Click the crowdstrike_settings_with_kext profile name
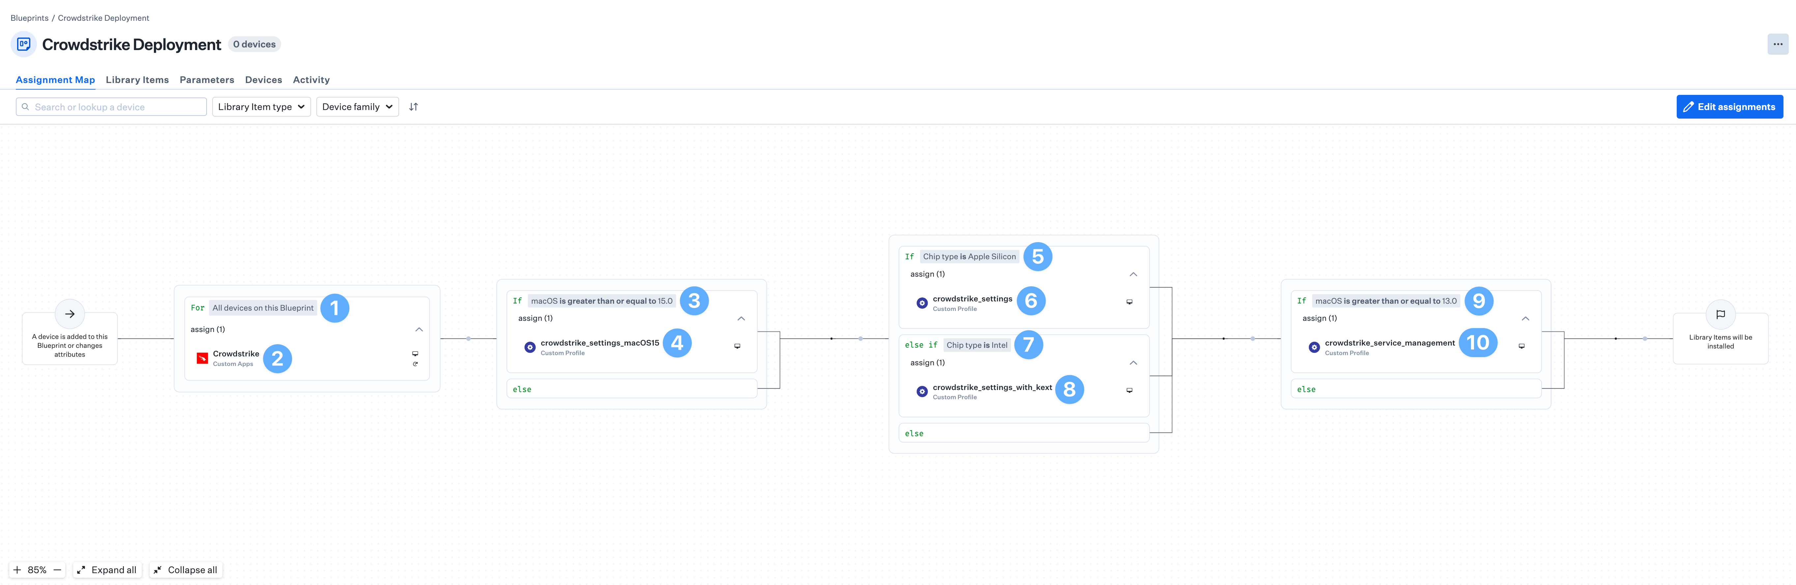The height and width of the screenshot is (585, 1796). 992,387
